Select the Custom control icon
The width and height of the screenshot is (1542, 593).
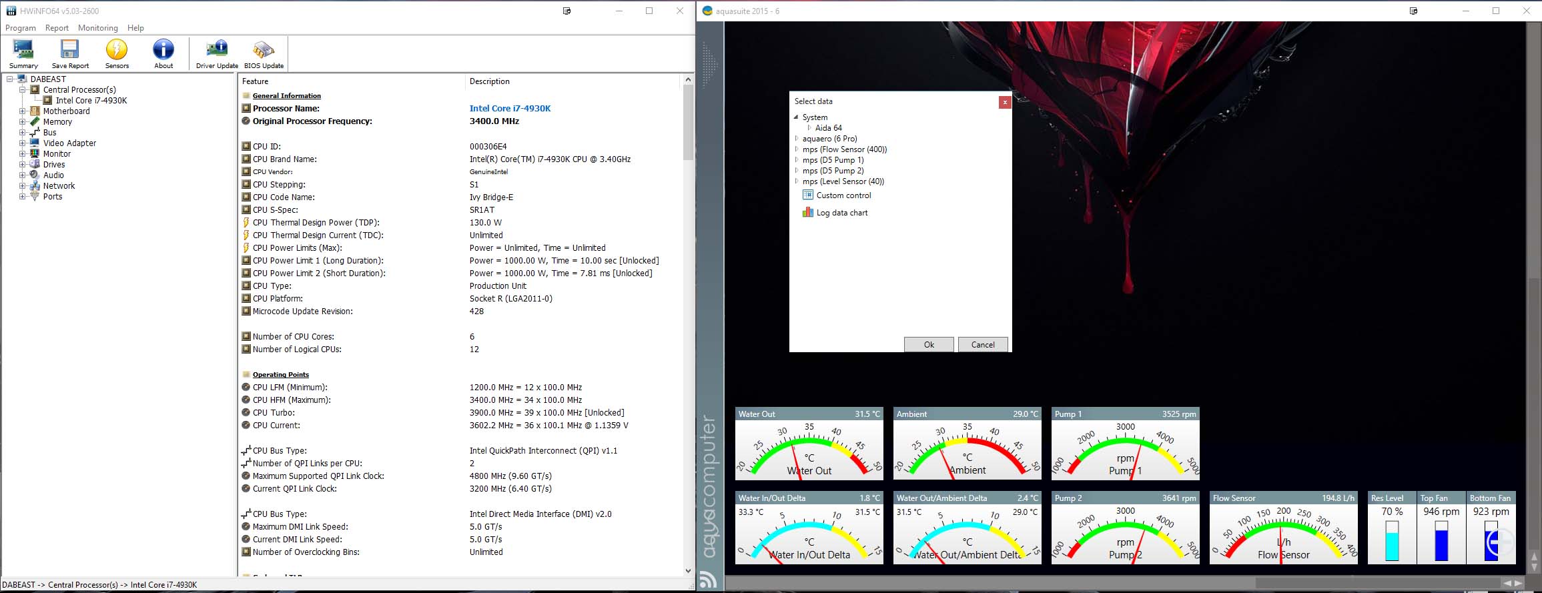[x=808, y=195]
